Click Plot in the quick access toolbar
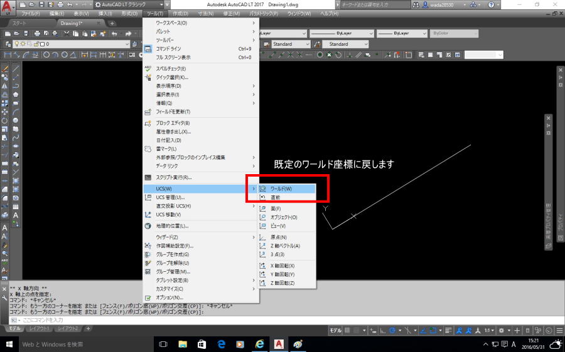This screenshot has width=565, height=352. 60,4
